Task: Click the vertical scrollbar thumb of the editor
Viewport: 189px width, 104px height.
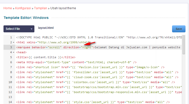Action: (184, 45)
